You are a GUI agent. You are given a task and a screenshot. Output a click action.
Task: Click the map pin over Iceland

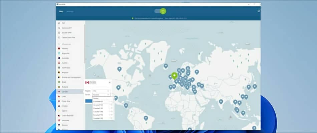[166, 66]
